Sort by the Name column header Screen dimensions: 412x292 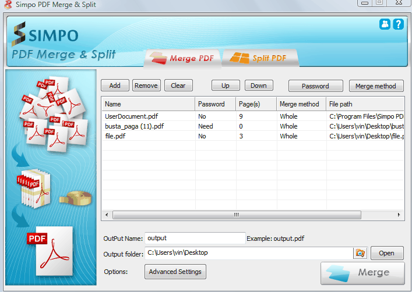coord(148,104)
